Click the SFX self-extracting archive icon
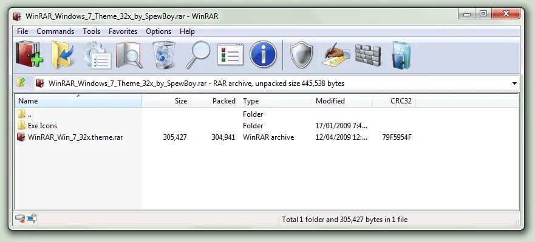Image resolution: width=535 pixels, height=242 pixels. point(401,55)
